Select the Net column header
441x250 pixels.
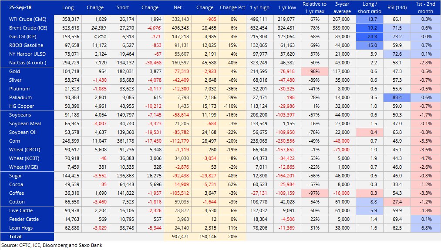[x=178, y=7]
